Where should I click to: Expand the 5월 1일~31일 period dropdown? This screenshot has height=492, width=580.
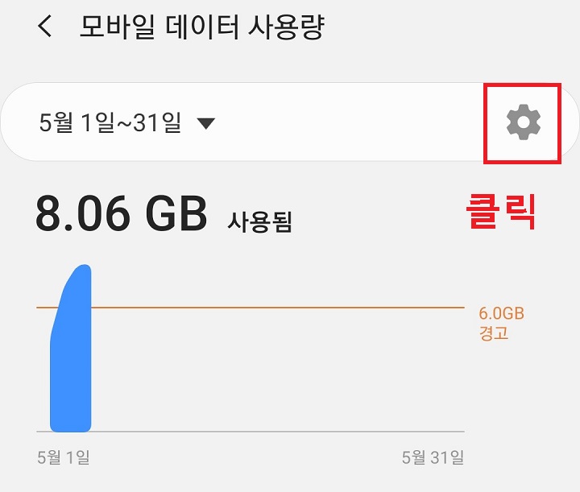(x=127, y=122)
